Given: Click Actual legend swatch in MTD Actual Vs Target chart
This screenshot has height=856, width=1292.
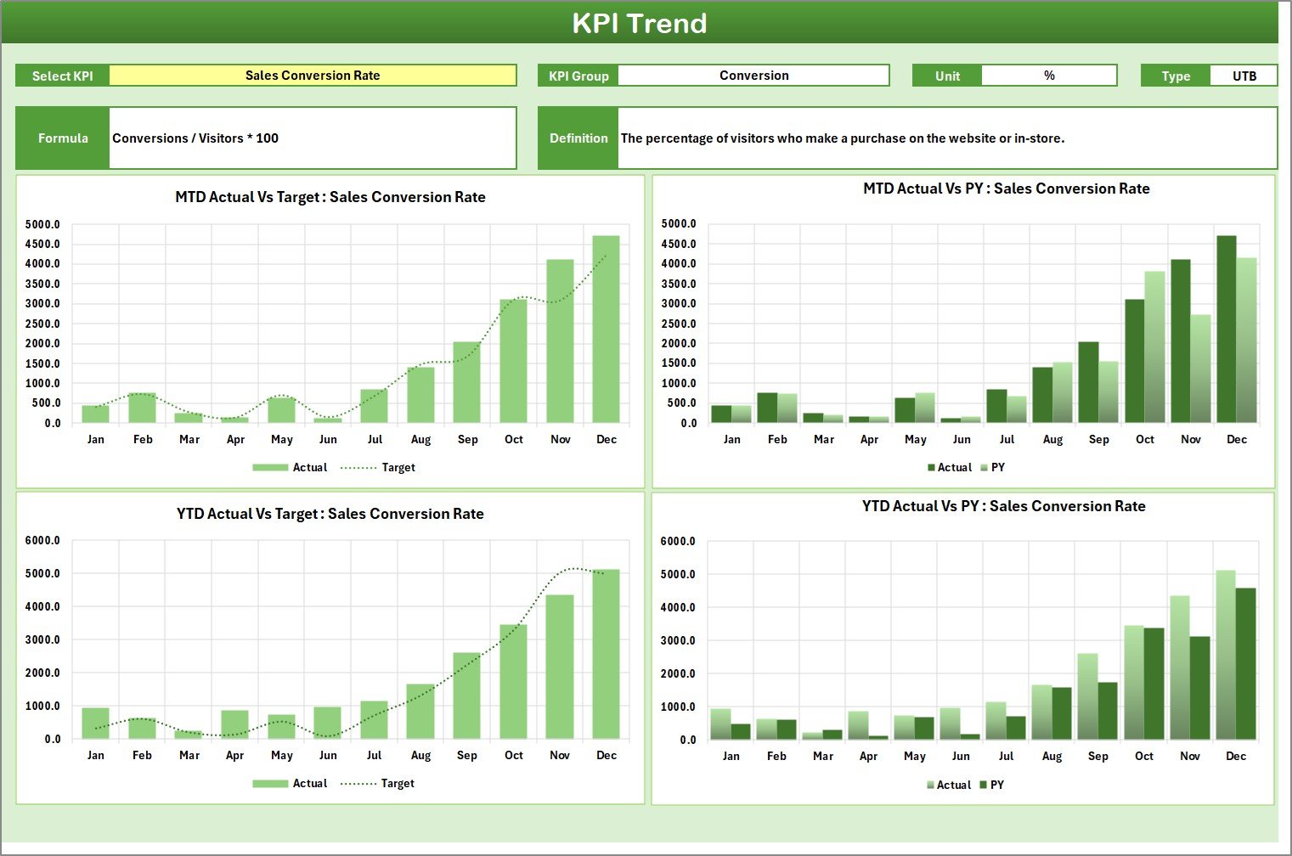Looking at the screenshot, I should (271, 468).
